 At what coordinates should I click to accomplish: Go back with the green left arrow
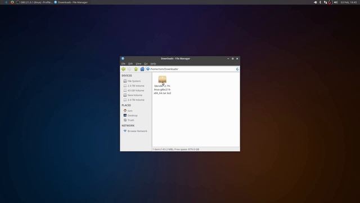[x=124, y=69]
